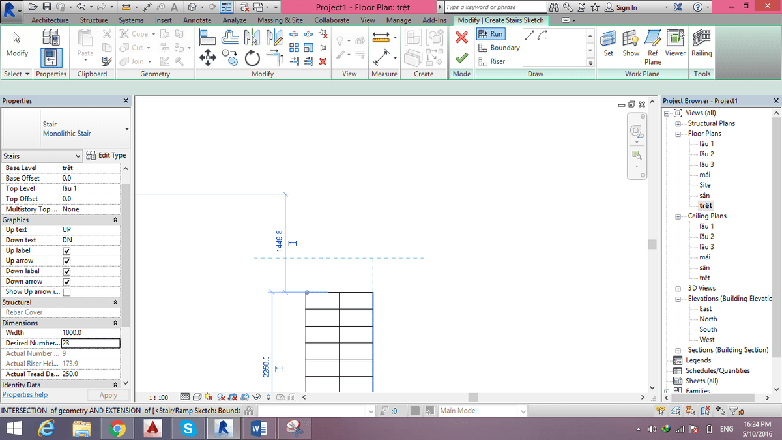The height and width of the screenshot is (440, 782).
Task: Click the Measure Between Two References icon
Action: click(x=382, y=58)
